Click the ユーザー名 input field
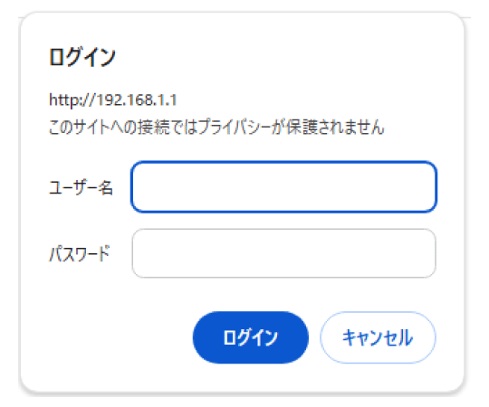Screen dimensions: 489x407 [x=283, y=187]
